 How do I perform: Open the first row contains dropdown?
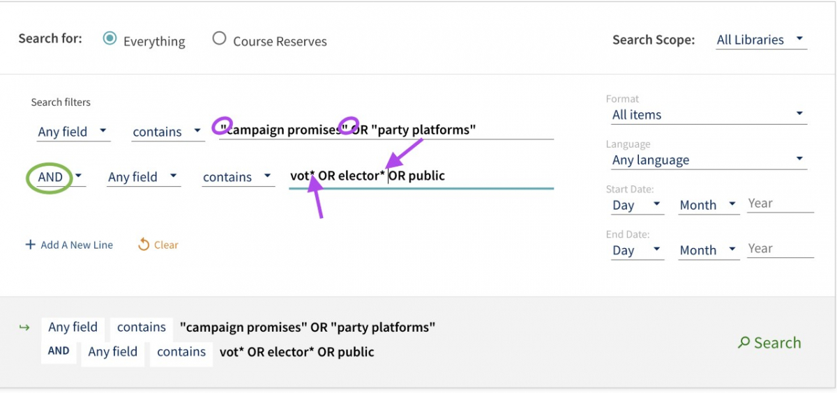167,132
